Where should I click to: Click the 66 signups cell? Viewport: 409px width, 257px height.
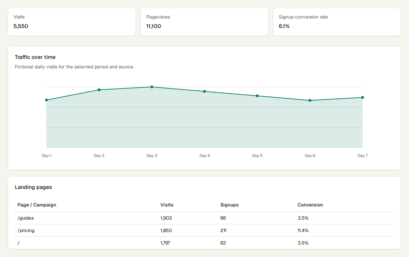pos(223,218)
